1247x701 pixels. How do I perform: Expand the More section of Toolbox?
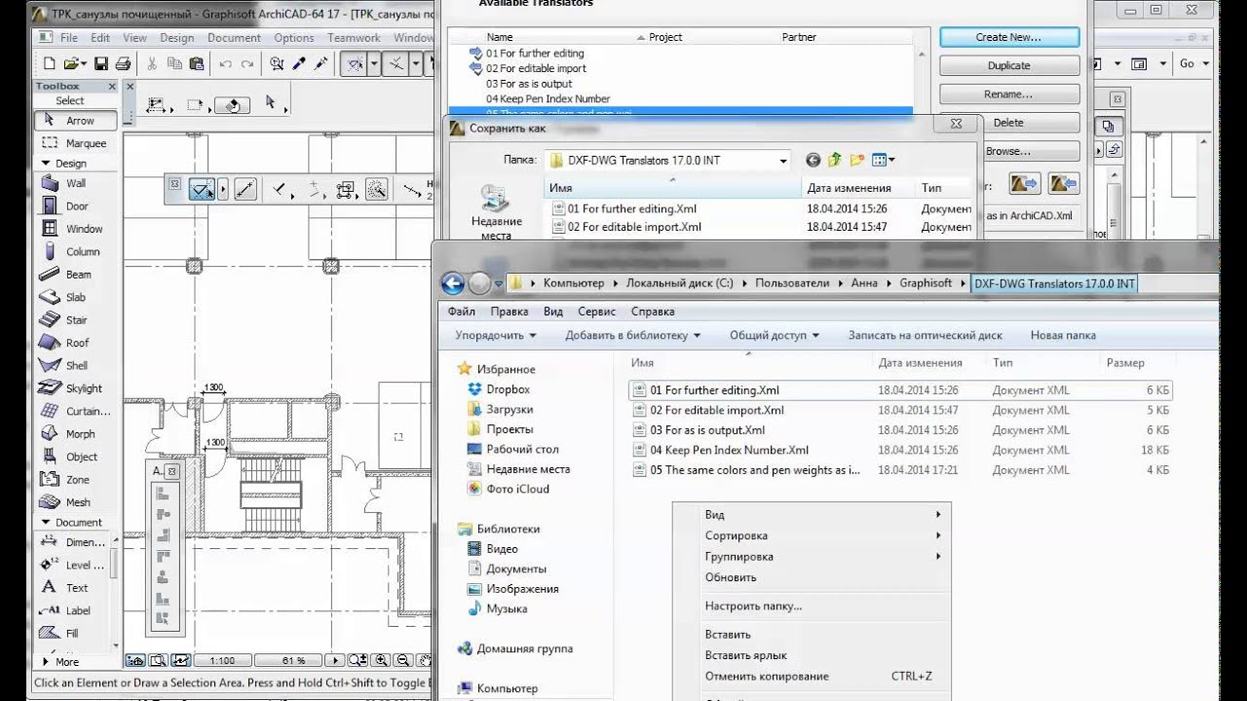click(45, 662)
